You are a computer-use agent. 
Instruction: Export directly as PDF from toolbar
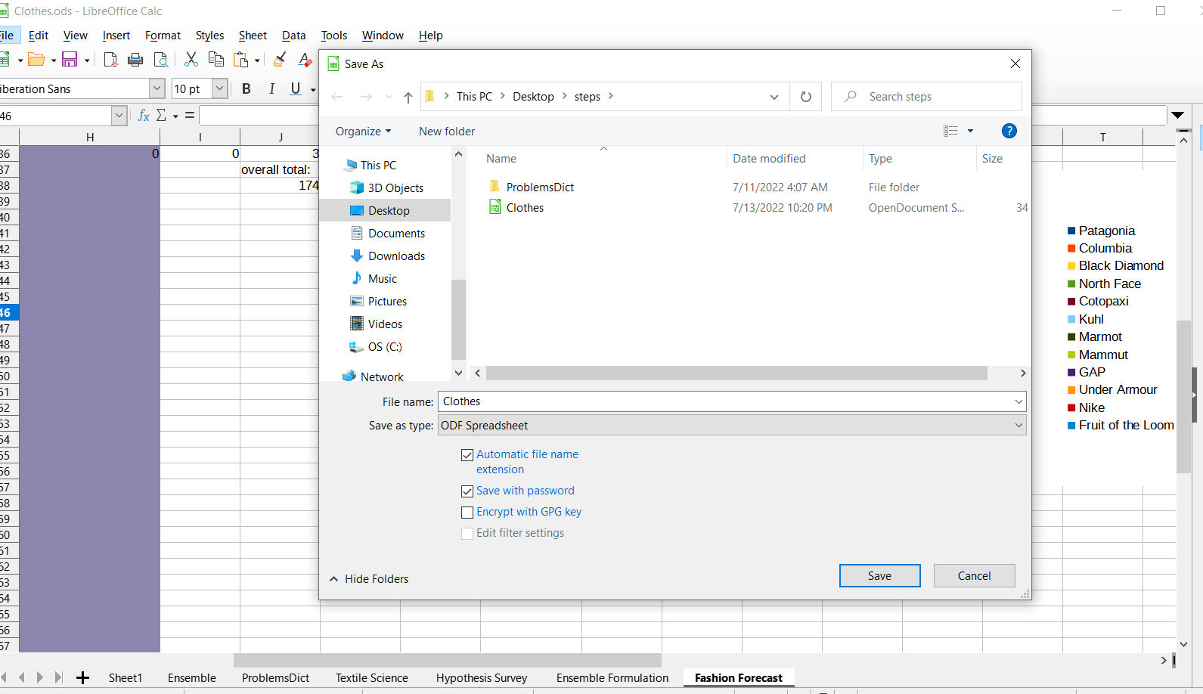coord(110,60)
